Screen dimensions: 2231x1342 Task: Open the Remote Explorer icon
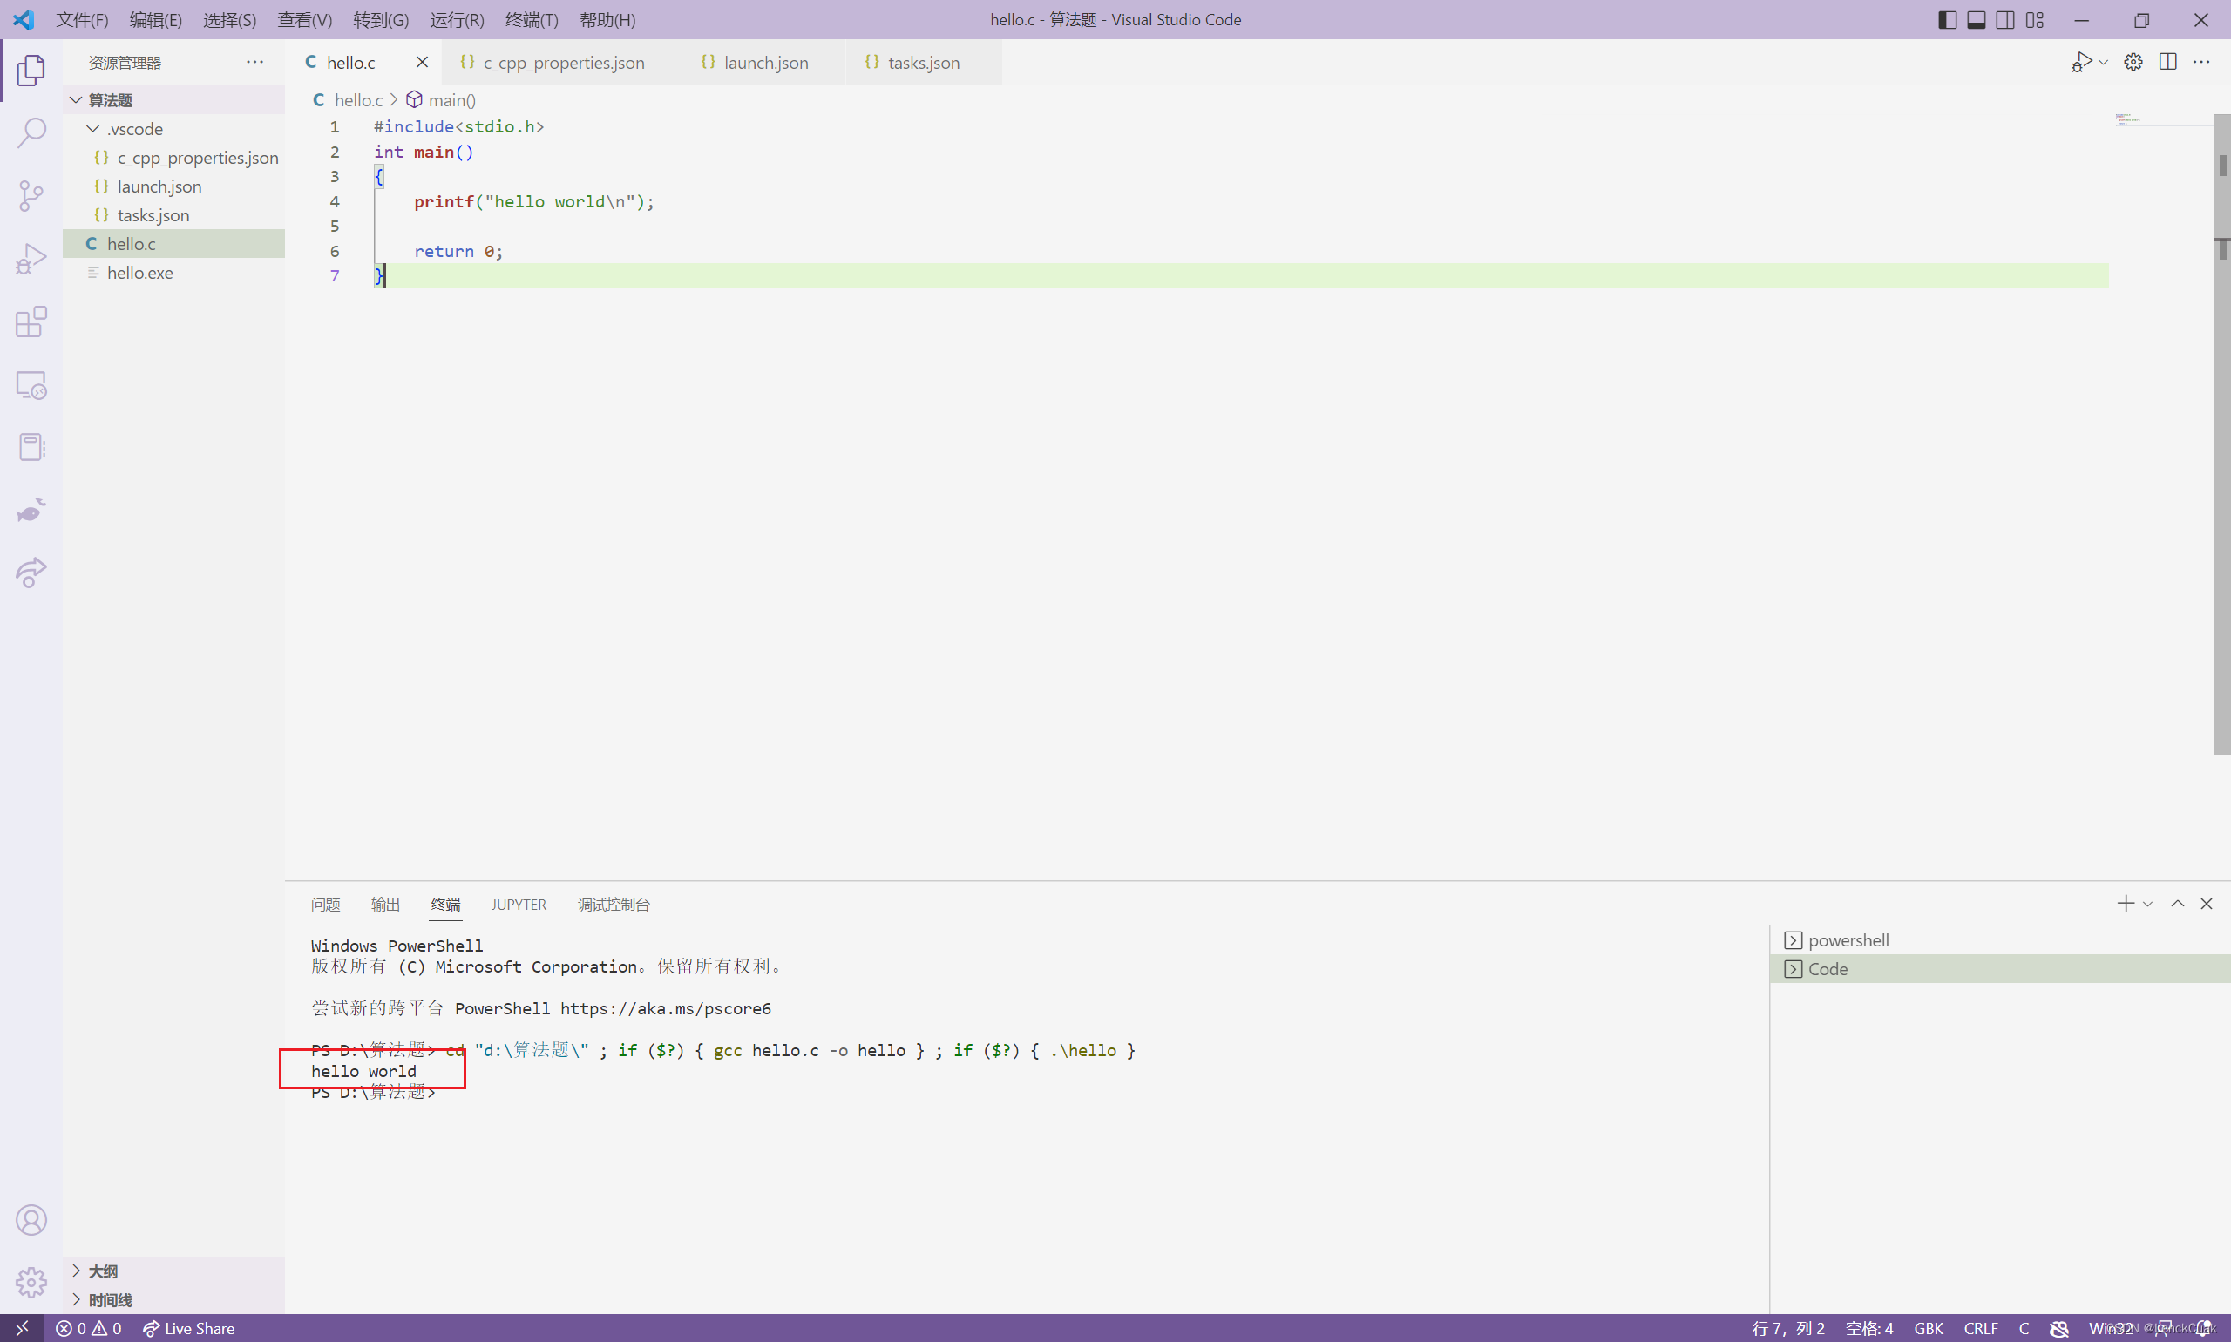pyautogui.click(x=31, y=385)
